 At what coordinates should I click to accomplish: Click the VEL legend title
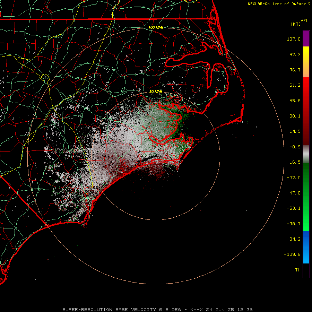(304, 21)
